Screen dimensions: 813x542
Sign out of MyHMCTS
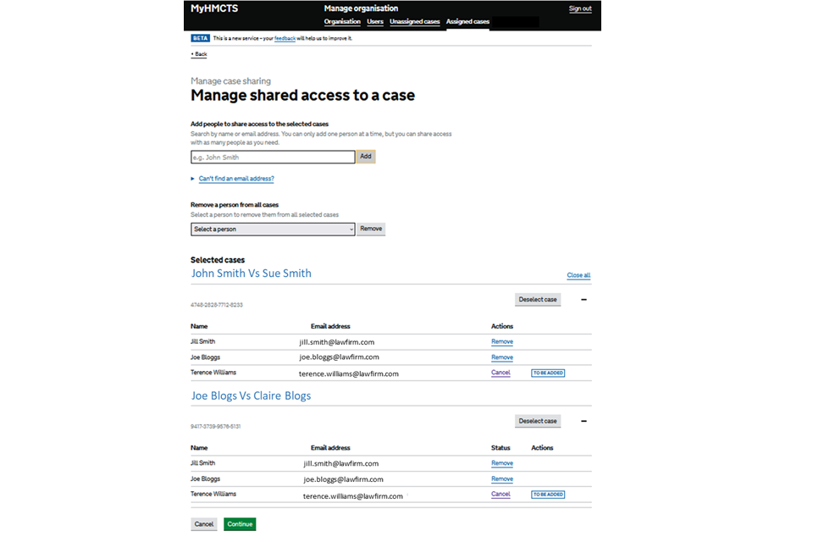(x=580, y=8)
